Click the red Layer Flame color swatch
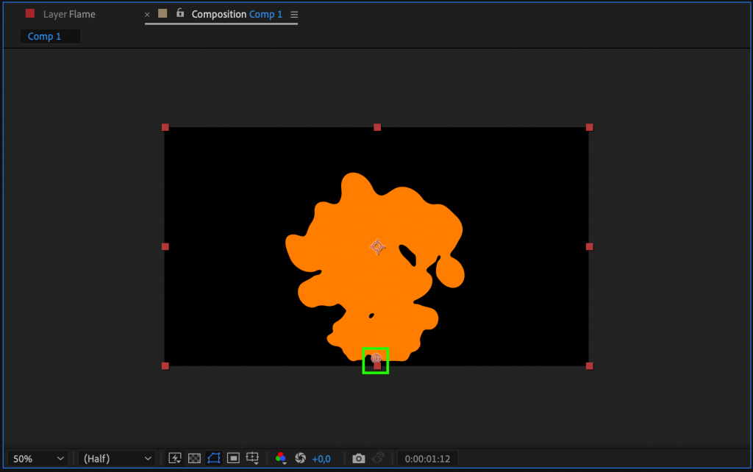The height and width of the screenshot is (472, 753). pos(29,12)
